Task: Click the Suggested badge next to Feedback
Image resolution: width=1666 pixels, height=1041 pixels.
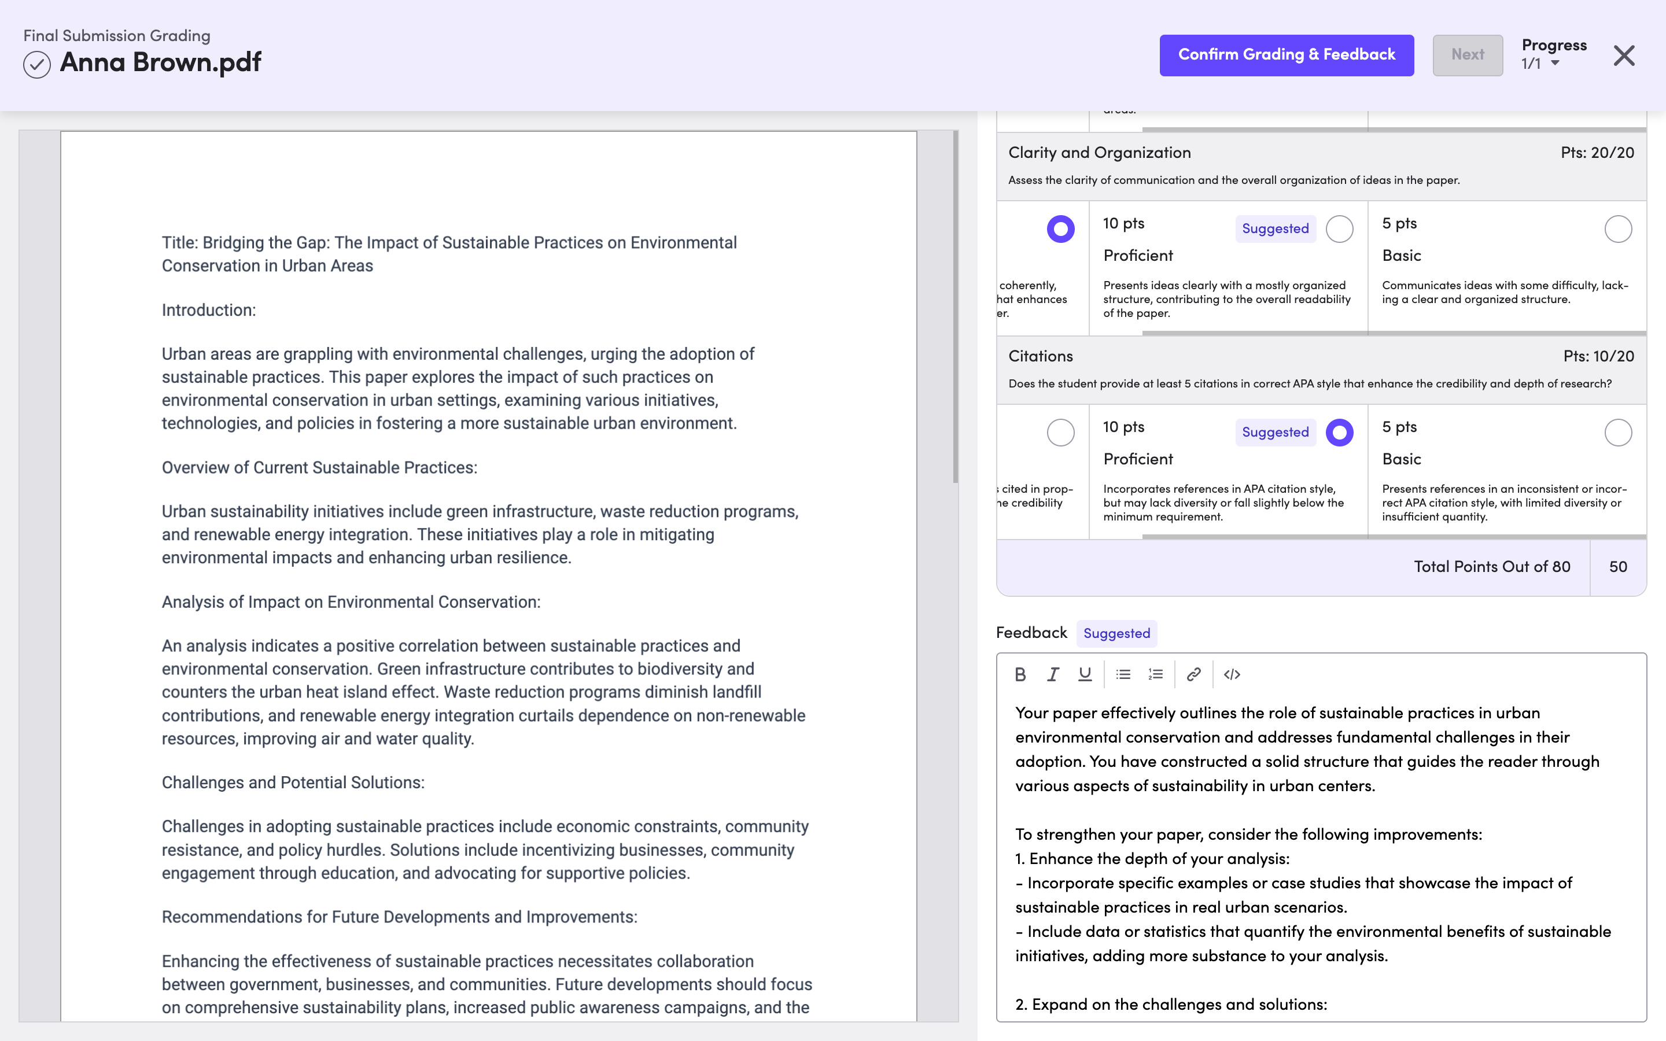Action: tap(1116, 633)
